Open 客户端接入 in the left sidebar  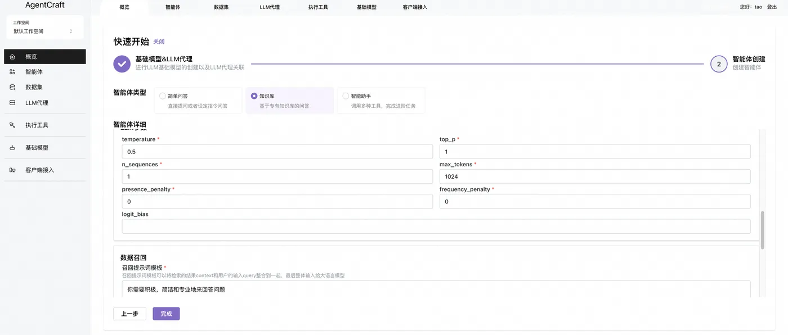tap(45, 170)
